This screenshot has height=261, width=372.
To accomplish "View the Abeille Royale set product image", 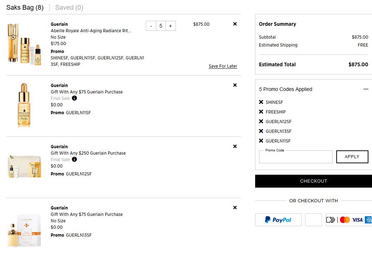I will [x=24, y=44].
